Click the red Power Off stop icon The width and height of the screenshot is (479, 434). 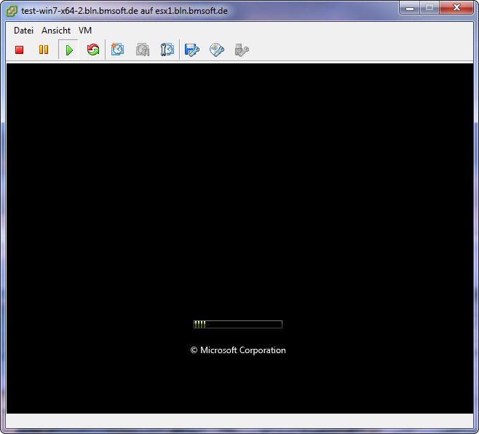[x=19, y=50]
